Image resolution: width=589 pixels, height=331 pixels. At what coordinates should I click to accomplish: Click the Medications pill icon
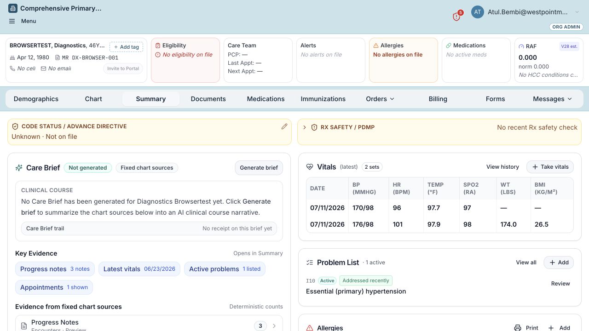[x=449, y=46]
